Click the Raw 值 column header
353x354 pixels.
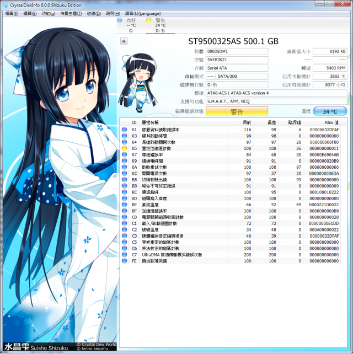tap(322, 122)
